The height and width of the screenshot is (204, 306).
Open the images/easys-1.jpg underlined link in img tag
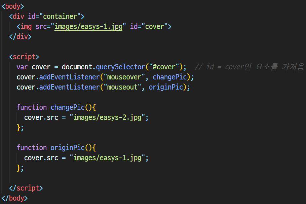coord(88,27)
